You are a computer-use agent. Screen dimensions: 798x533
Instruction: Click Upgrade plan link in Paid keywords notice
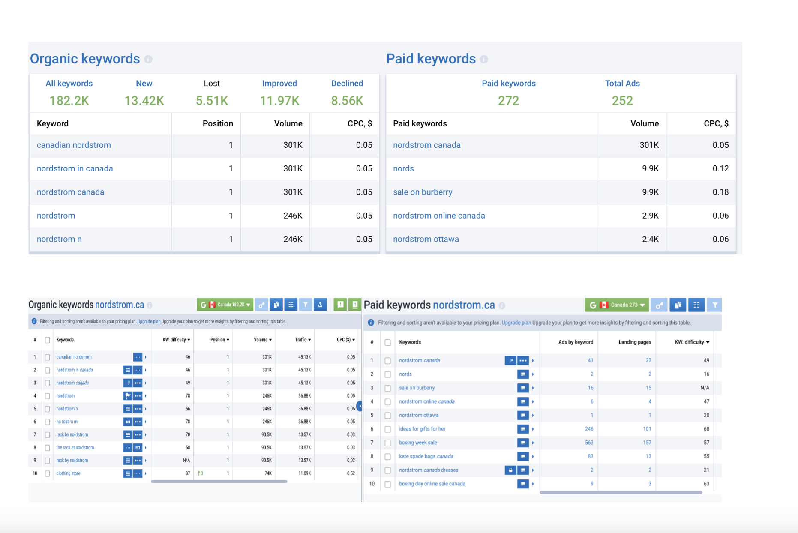[516, 323]
